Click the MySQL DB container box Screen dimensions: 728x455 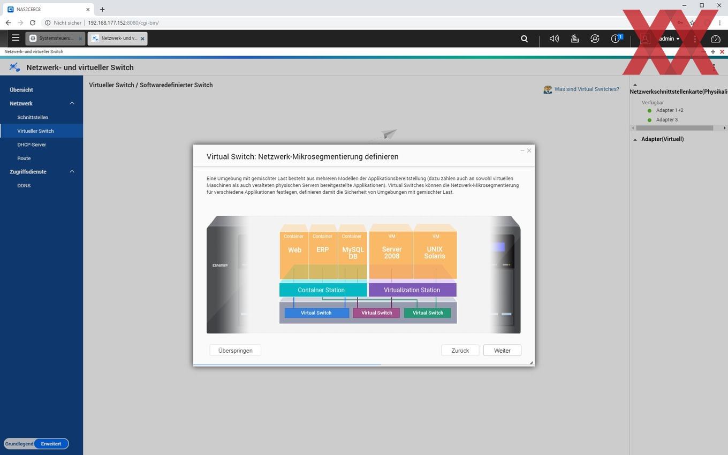[353, 254]
